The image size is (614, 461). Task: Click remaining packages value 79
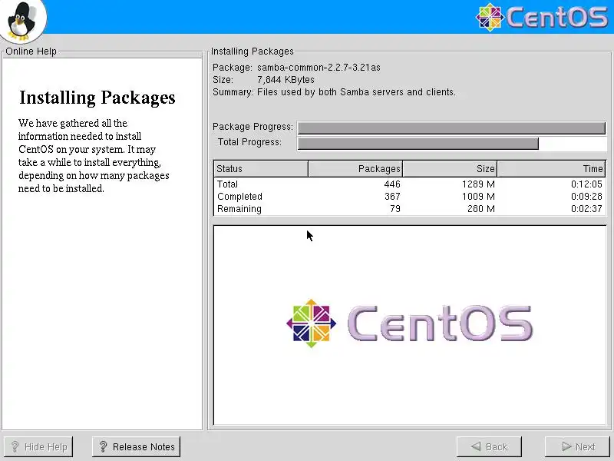(395, 209)
